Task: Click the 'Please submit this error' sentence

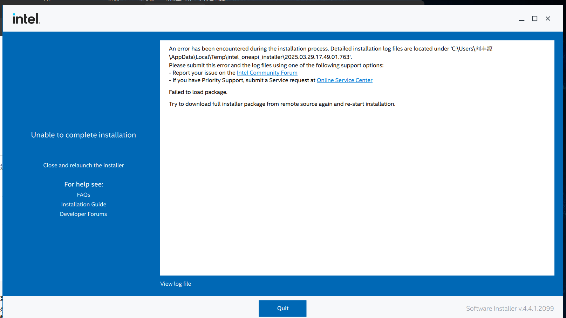Action: tap(276, 65)
